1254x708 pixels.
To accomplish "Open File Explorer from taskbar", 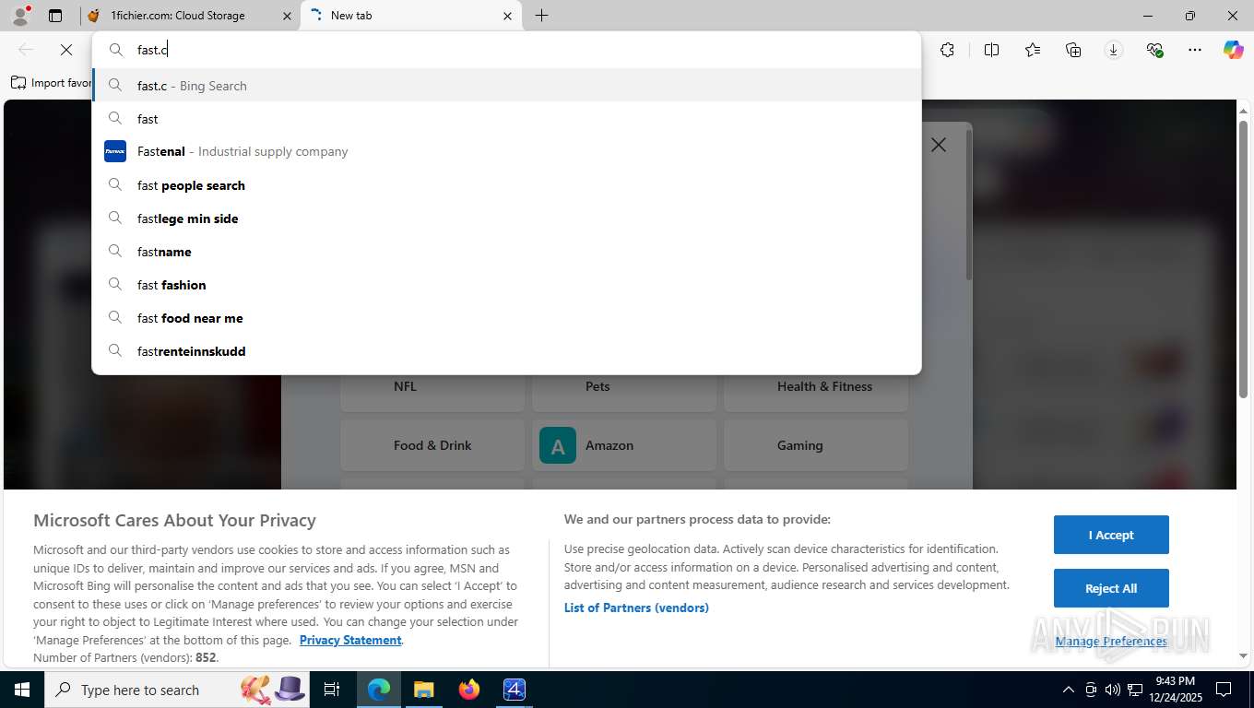I will coord(424,690).
